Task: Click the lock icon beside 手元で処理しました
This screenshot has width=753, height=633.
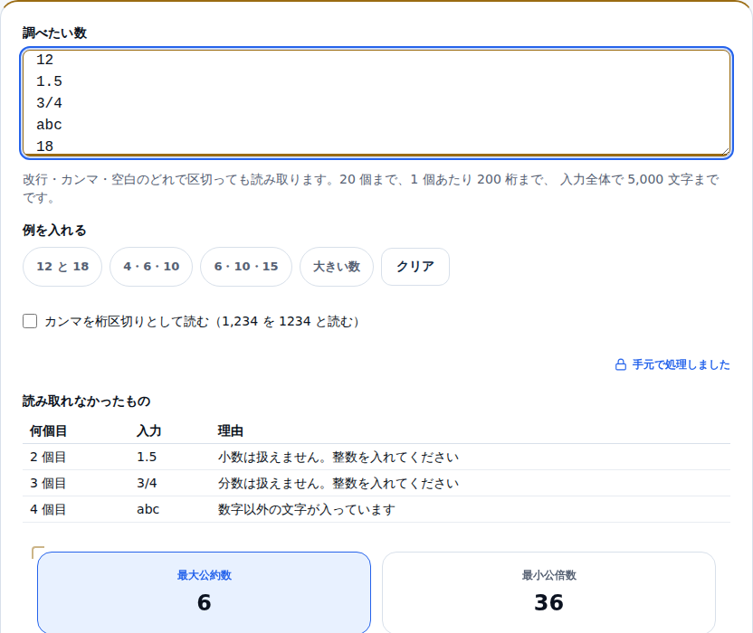Action: 621,364
